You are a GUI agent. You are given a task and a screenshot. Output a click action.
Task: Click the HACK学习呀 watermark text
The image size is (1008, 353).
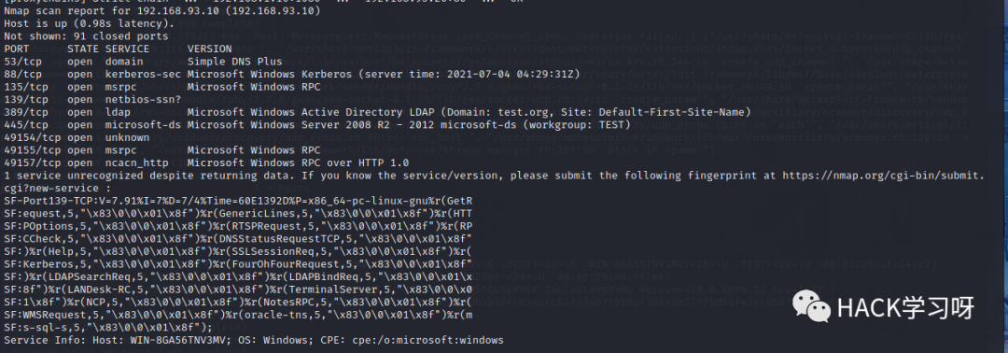pyautogui.click(x=905, y=308)
